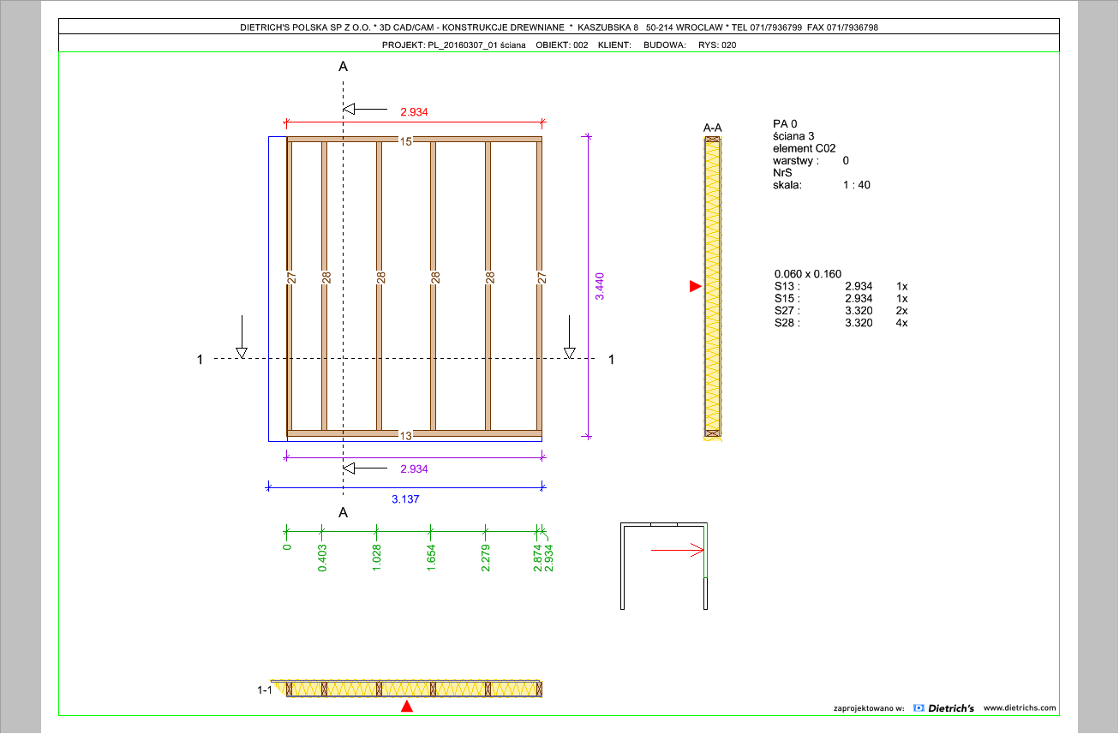
Task: Click the top section arrow pointing left
Action: pos(366,109)
